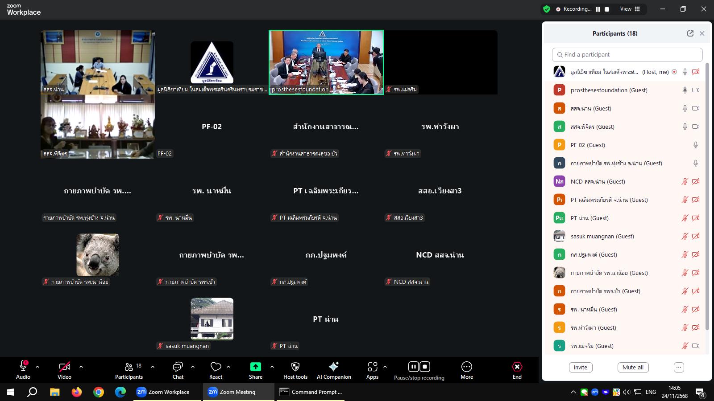Image resolution: width=714 pixels, height=401 pixels.
Task: Open participants panel more options ellipsis
Action: (679, 368)
